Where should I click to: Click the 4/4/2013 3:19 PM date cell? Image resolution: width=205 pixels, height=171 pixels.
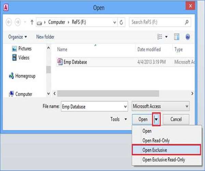151,62
